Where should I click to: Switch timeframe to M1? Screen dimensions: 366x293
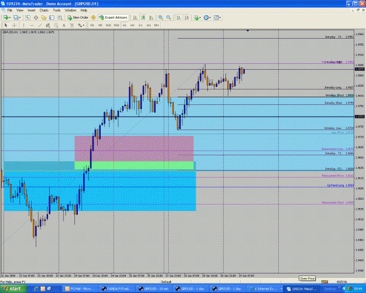[x=92, y=25]
